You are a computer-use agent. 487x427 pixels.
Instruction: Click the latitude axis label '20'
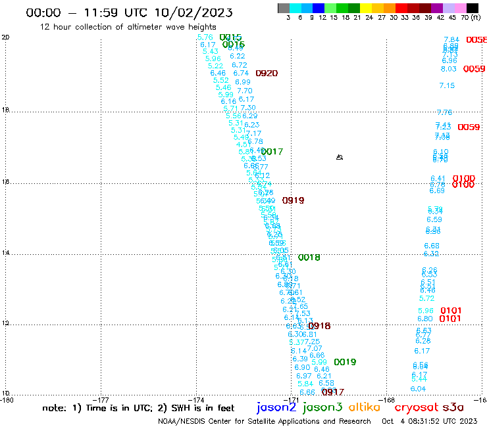[5, 37]
